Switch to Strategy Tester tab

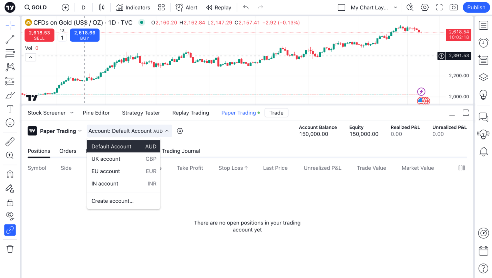click(141, 113)
